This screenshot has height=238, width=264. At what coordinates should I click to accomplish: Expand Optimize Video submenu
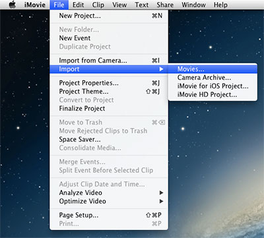tap(109, 201)
